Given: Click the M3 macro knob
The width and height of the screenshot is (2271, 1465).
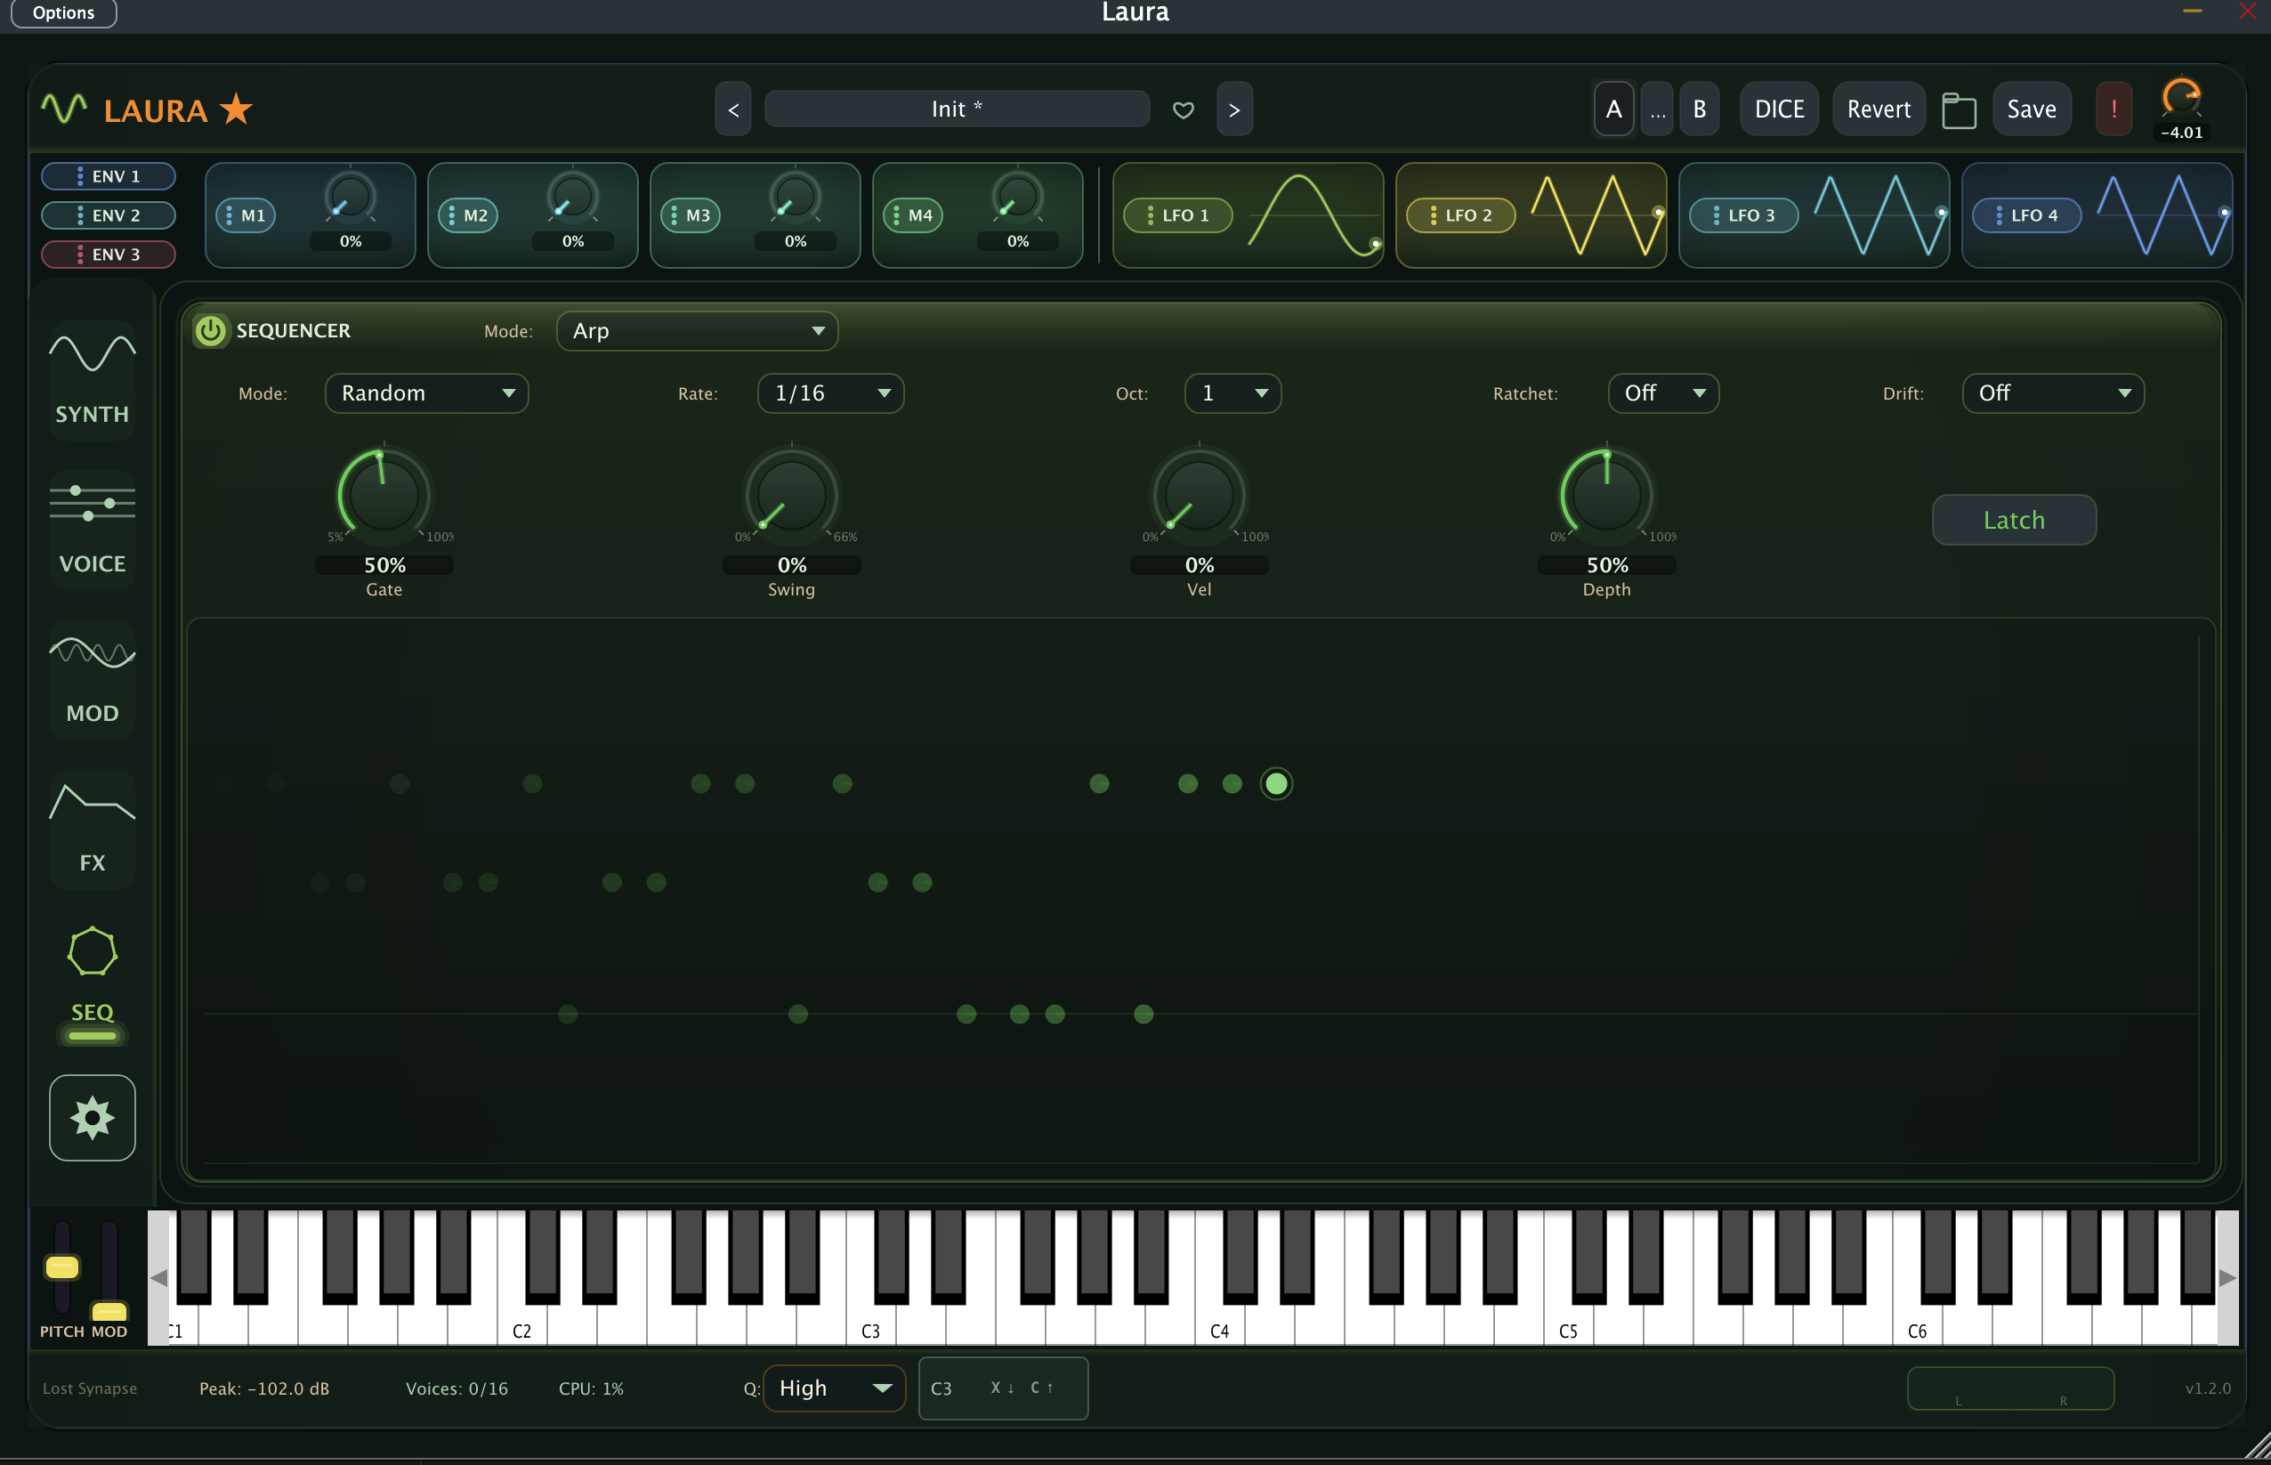Looking at the screenshot, I should click(795, 197).
